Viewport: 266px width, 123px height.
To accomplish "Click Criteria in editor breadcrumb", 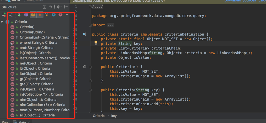I will point(99,116).
